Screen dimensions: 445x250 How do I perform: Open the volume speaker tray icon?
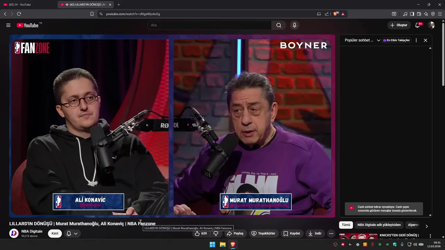tap(415, 244)
